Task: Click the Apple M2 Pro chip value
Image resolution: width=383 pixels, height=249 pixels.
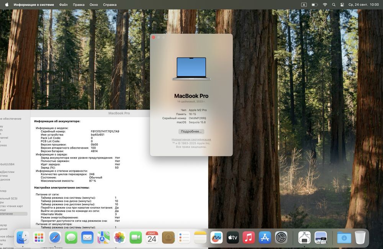Action: tap(198, 110)
